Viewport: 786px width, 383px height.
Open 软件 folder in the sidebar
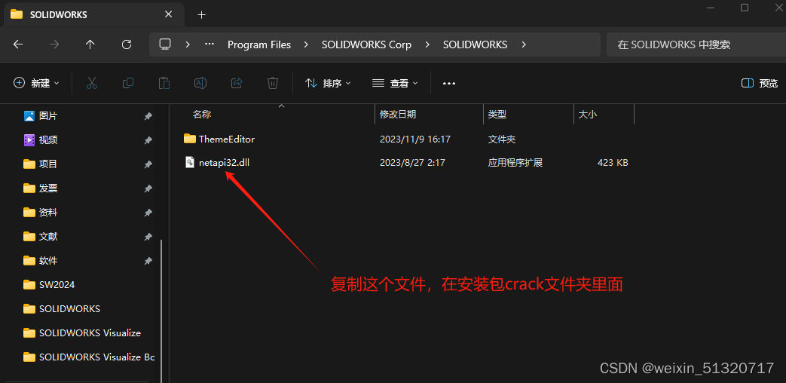pos(47,261)
